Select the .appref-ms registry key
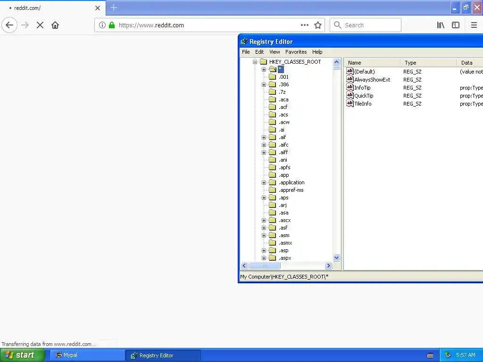This screenshot has width=483, height=362. point(291,190)
